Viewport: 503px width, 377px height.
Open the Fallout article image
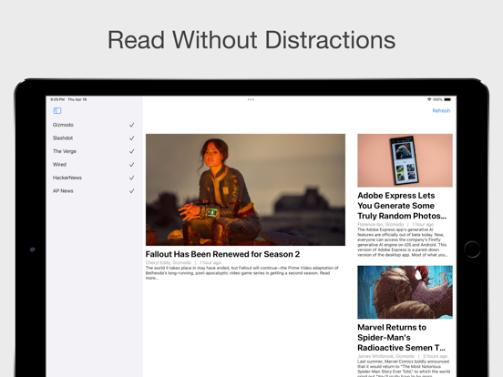(245, 189)
